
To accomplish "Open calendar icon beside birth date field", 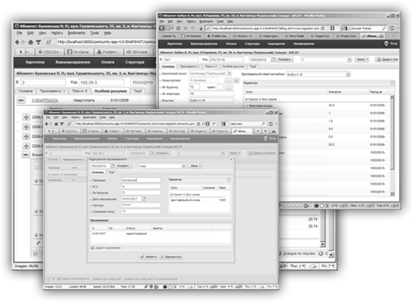I will click(144, 199).
